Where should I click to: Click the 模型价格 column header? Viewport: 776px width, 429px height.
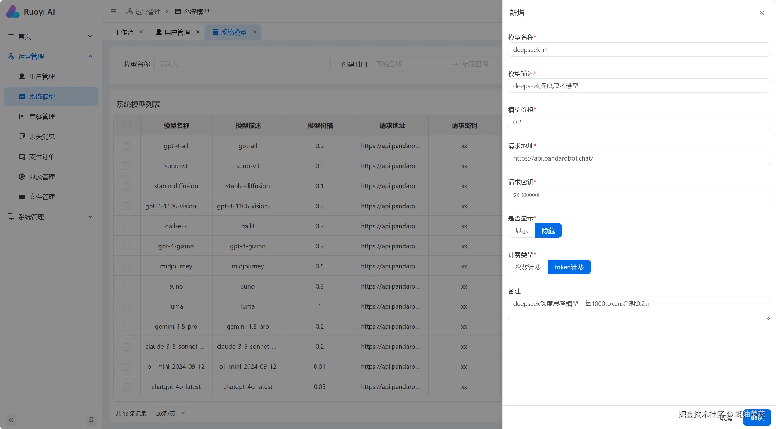click(320, 126)
